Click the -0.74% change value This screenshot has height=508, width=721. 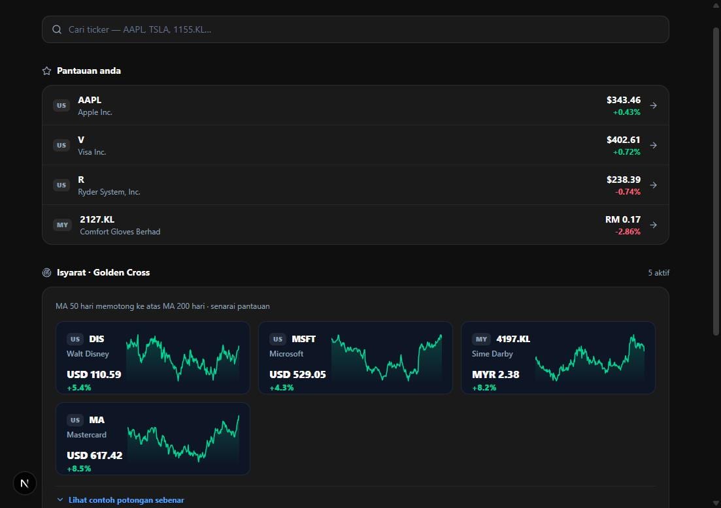pos(628,192)
